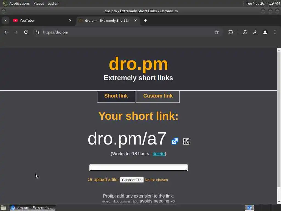The height and width of the screenshot is (211, 281).
Task: Click 'No file chosen' text
Action: 156,180
